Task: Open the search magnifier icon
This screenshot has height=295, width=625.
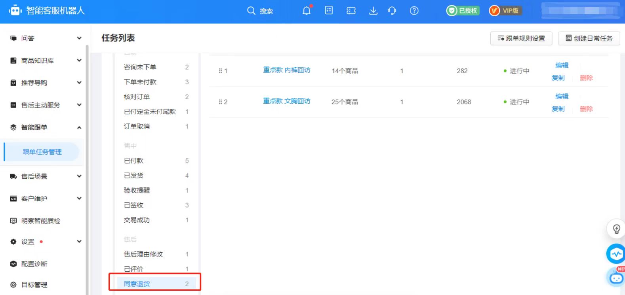Action: [x=251, y=11]
